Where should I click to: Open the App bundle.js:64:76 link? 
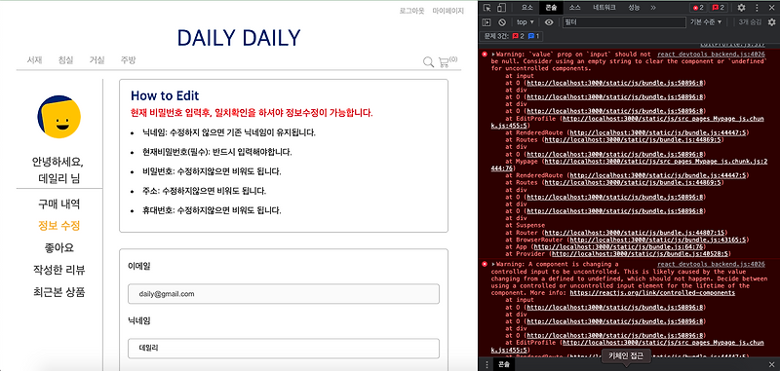[618, 246]
